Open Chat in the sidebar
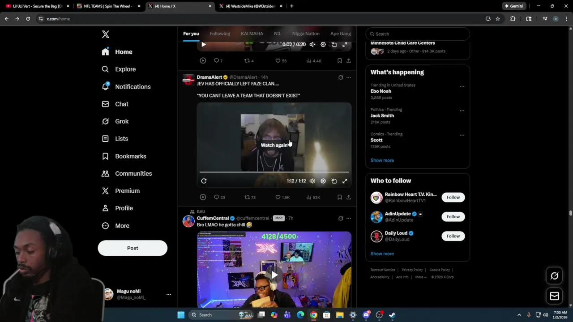 click(115, 104)
